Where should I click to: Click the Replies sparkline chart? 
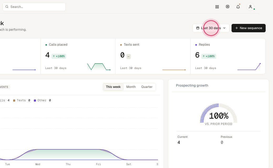pos(249,67)
